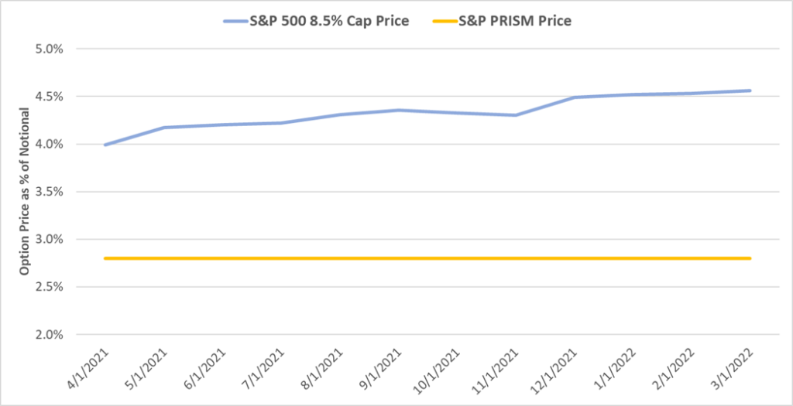The height and width of the screenshot is (406, 793).
Task: Click the 2.5% y-axis tick label
Action: point(49,287)
